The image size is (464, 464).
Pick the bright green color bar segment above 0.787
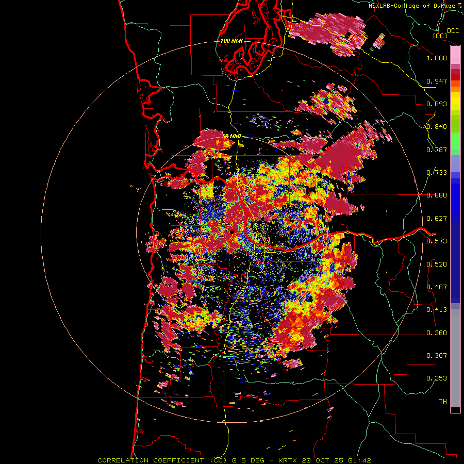click(455, 141)
